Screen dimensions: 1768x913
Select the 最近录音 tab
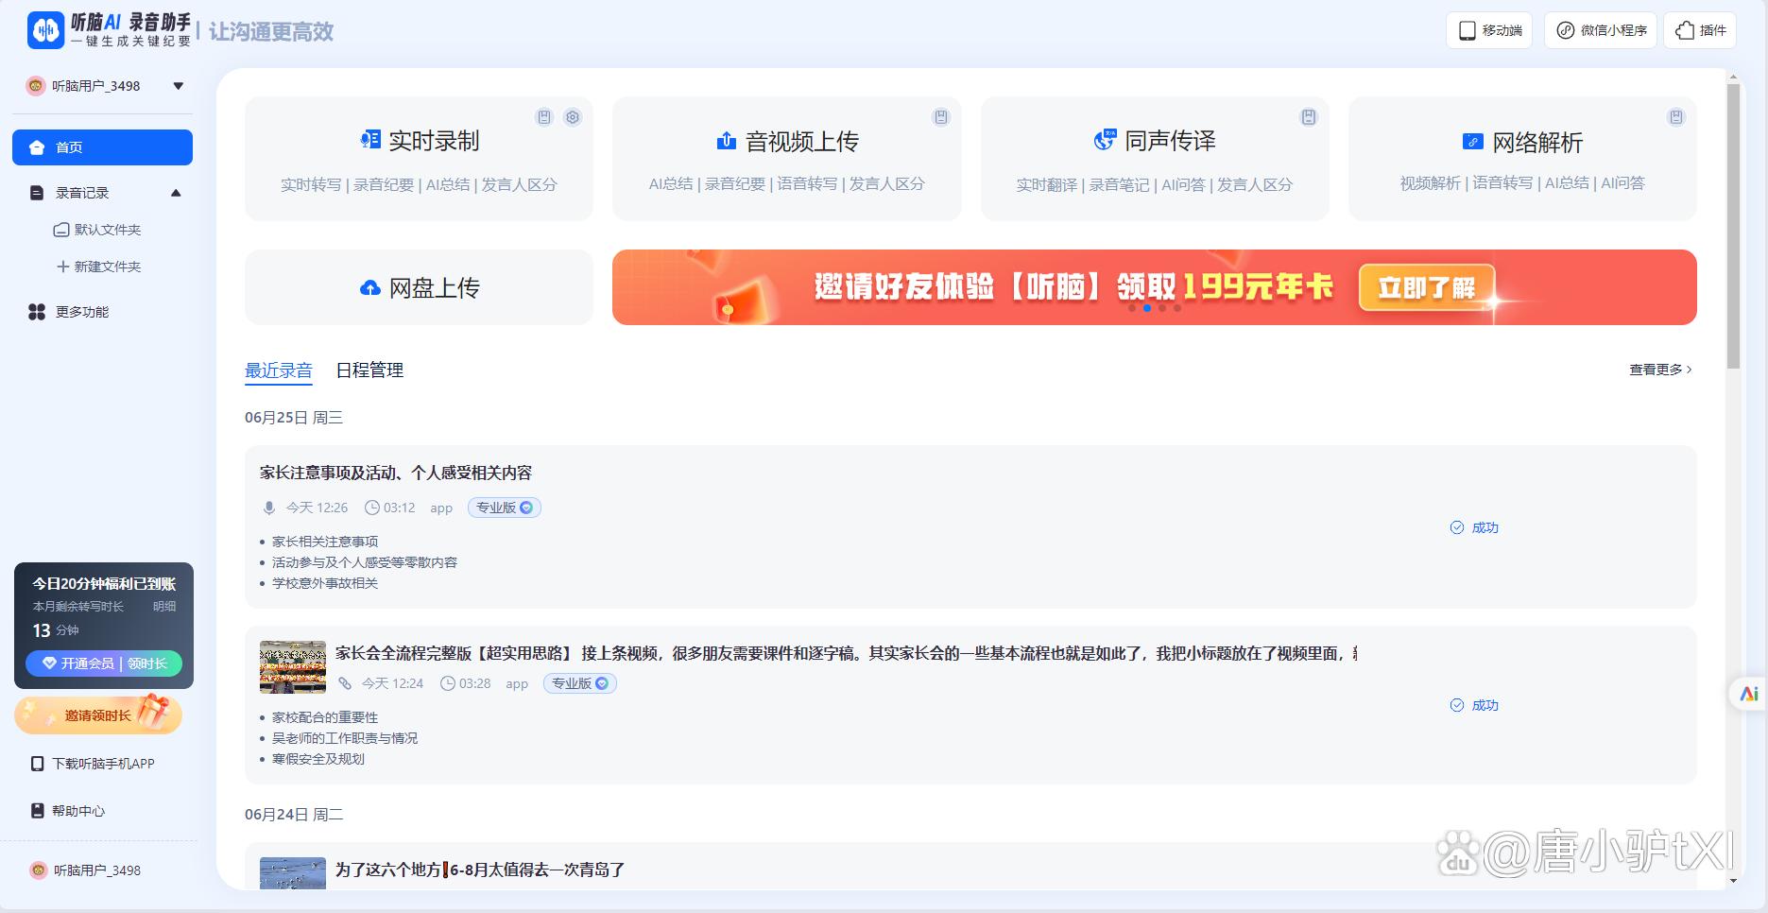278,370
